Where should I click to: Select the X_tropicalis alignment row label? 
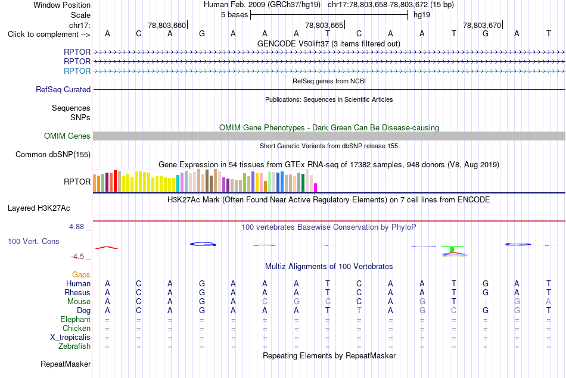[x=70, y=338]
